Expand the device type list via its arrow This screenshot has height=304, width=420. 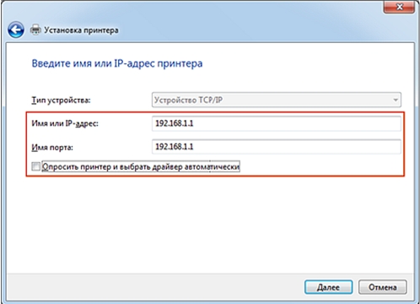(396, 100)
